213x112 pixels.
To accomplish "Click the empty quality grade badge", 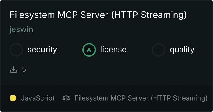I will tap(159, 50).
